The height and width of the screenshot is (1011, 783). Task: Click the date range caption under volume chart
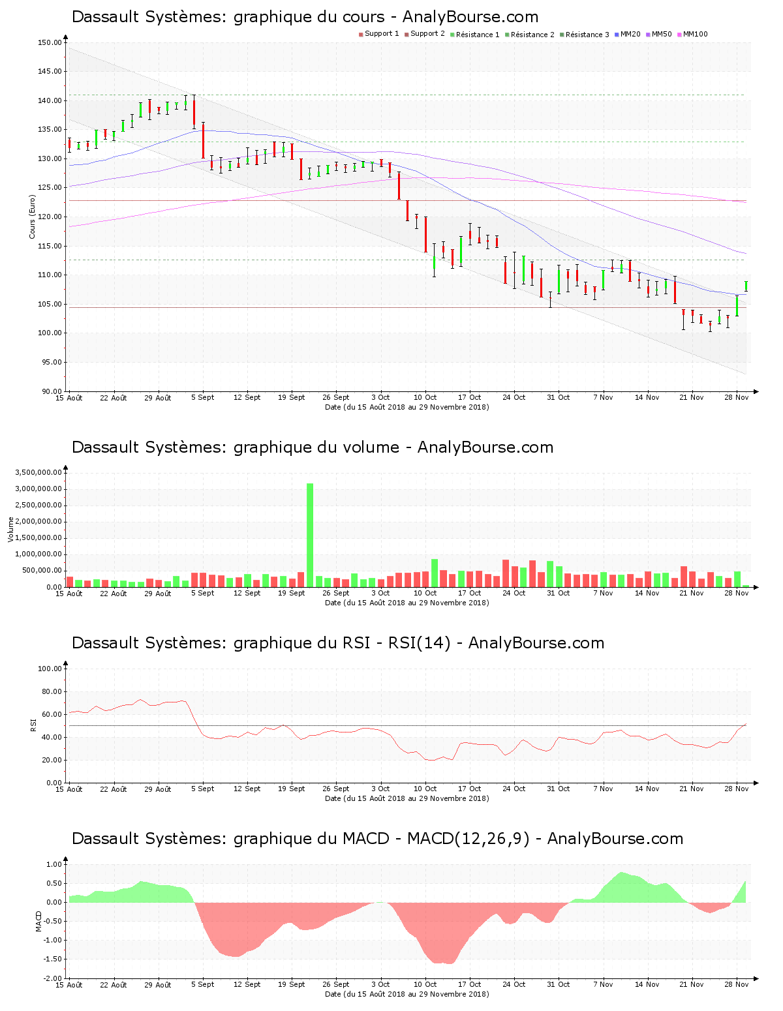pos(407,603)
